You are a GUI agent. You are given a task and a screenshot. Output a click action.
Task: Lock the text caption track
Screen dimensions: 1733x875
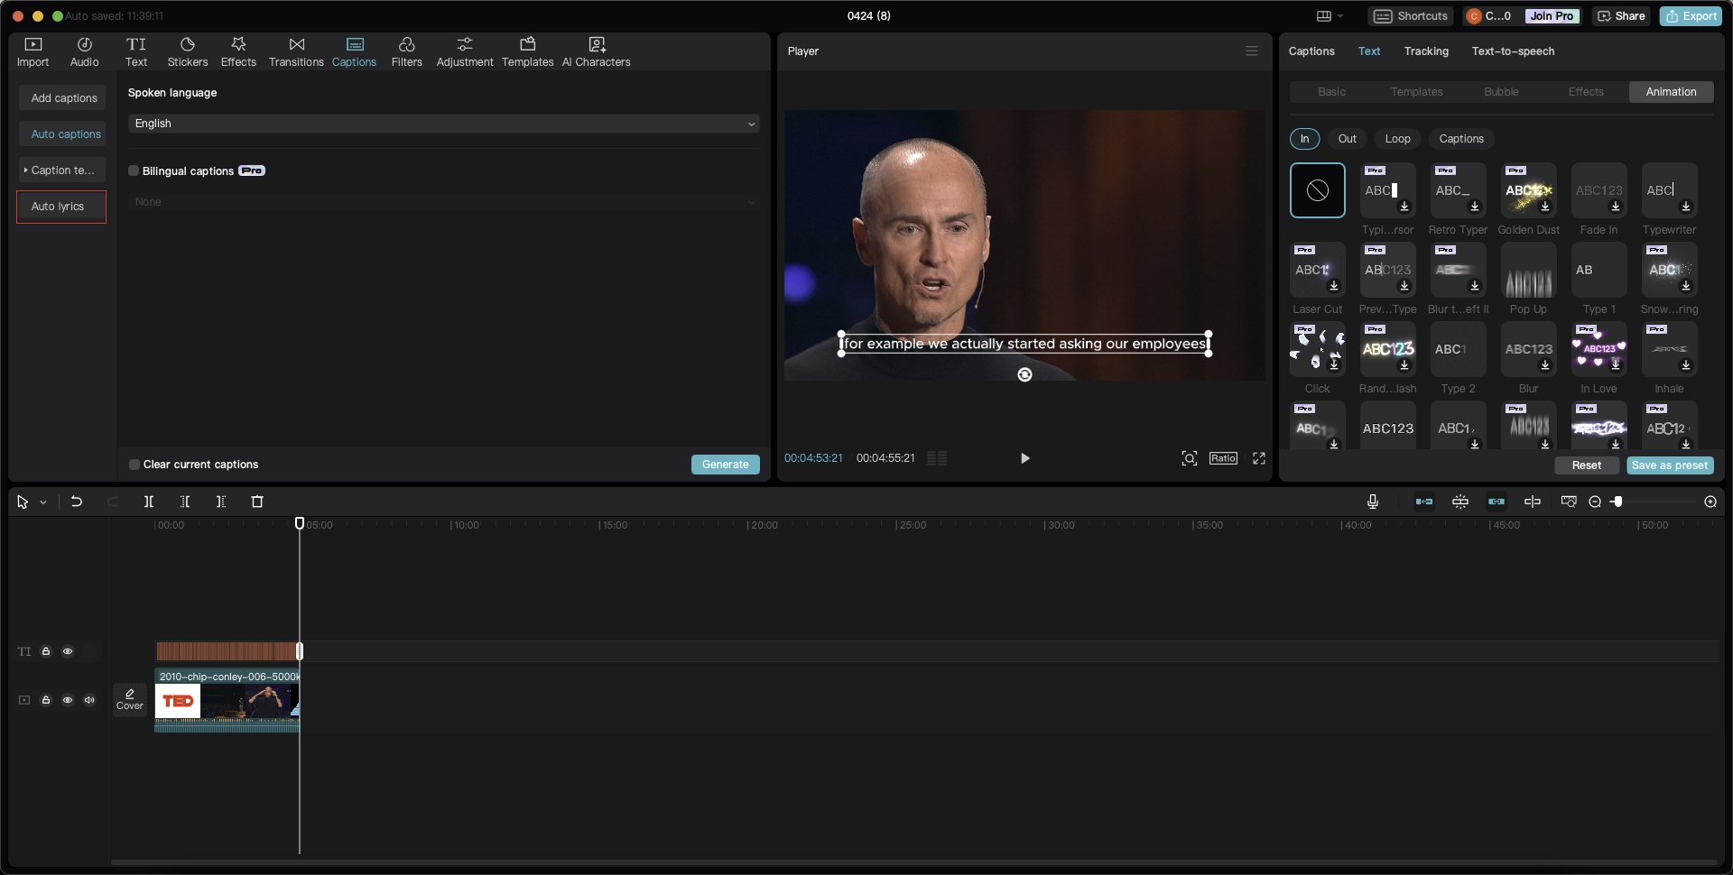(46, 651)
